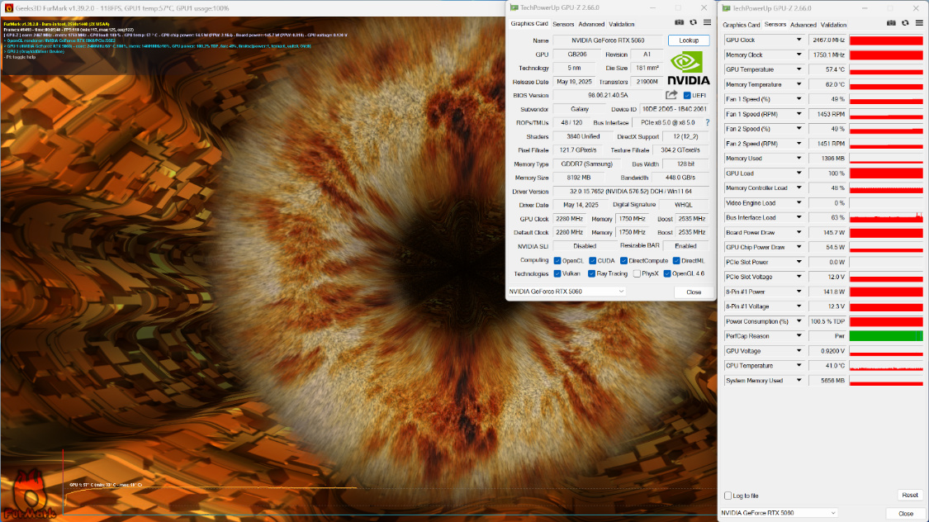Click the refresh icon in left GPU-Z window

coord(693,22)
